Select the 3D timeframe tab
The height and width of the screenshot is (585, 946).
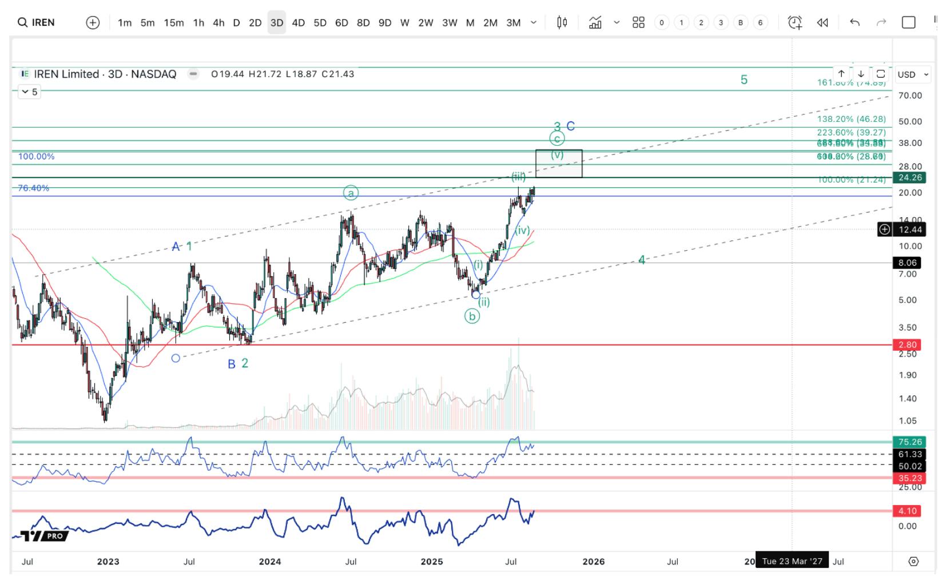277,22
